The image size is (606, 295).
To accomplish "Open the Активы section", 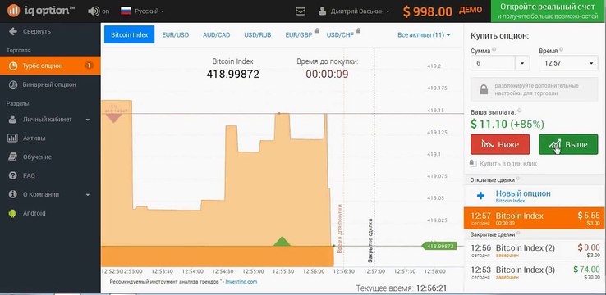I will pyautogui.click(x=34, y=138).
